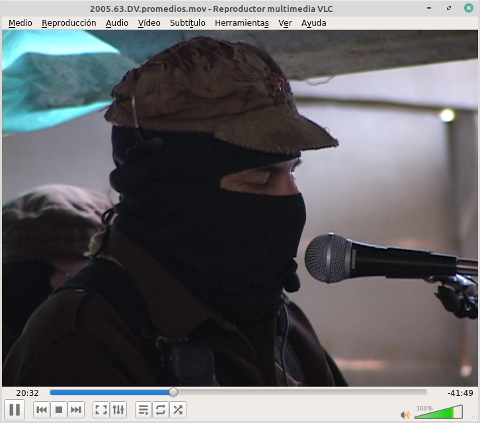This screenshot has height=423, width=480.
Task: Toggle random shuffle playback
Action: click(x=177, y=410)
